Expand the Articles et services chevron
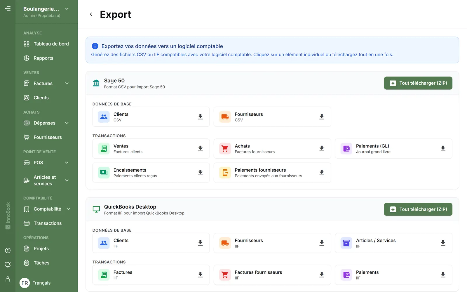467x292 pixels. coord(67,180)
